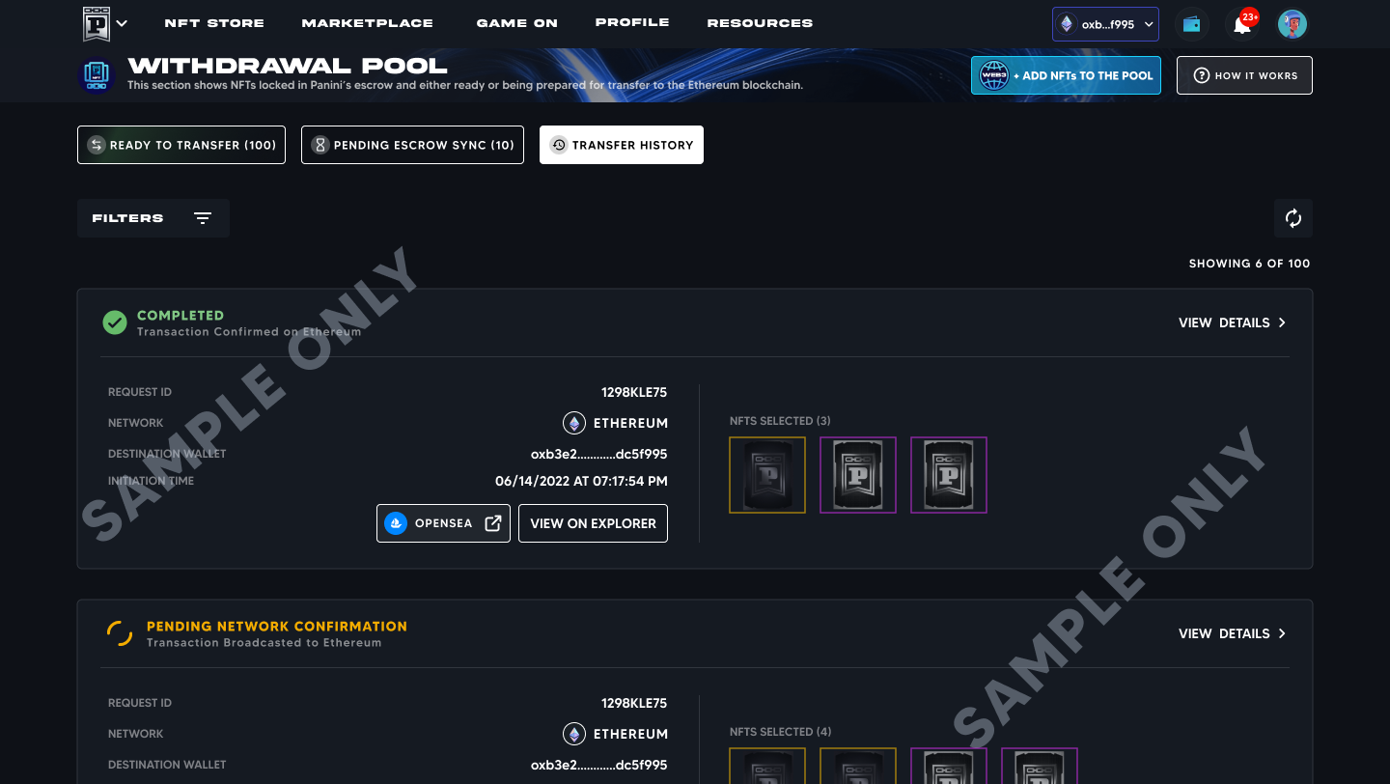Click the request ID 1298KLE75 in Completed card
Viewport: 1390px width, 784px height.
click(x=634, y=392)
